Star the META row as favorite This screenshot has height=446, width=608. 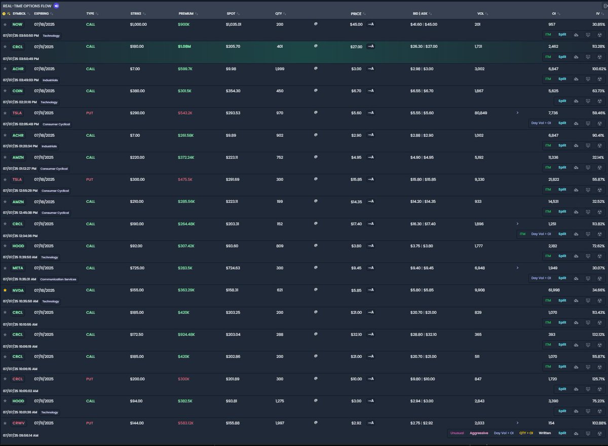(5, 268)
